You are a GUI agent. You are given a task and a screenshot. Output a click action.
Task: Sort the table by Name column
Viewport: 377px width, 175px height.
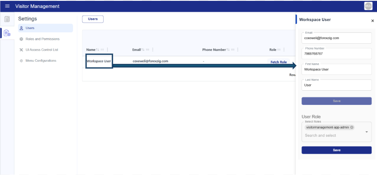pyautogui.click(x=98, y=50)
